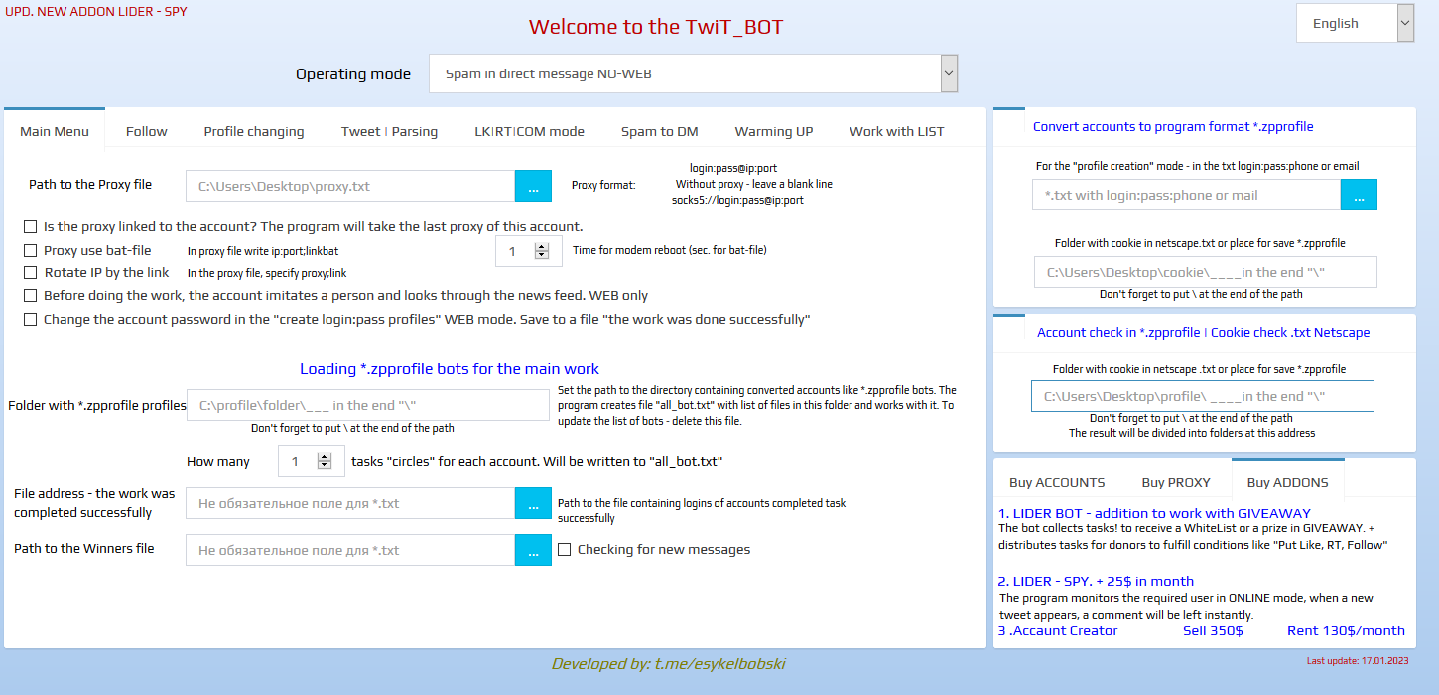Open the Buy PROXY tab

point(1176,482)
